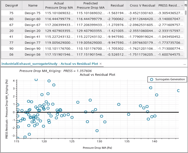
Task: Click the Design 67 row
Action: click(33, 25)
